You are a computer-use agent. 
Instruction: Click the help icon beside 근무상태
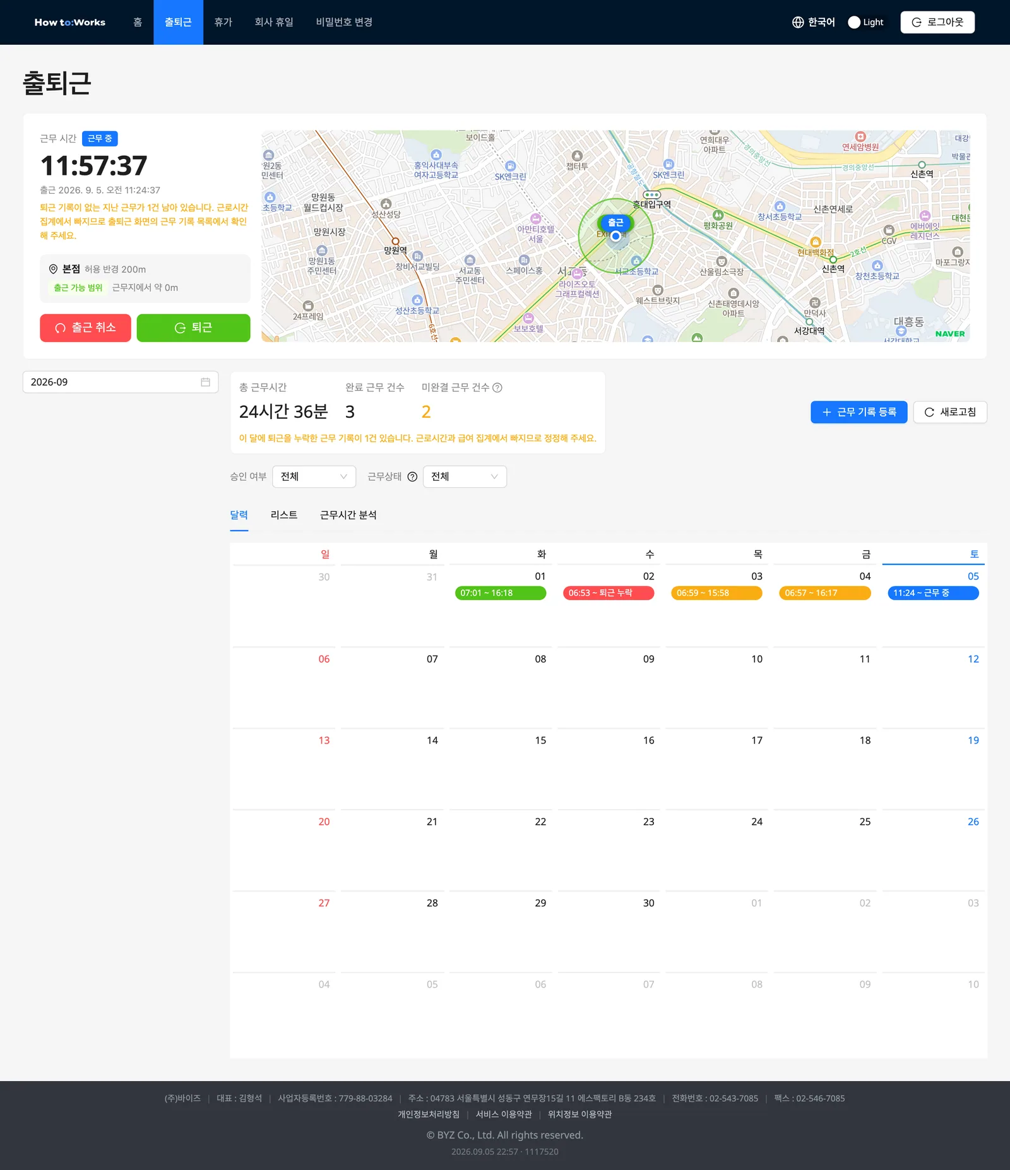[x=412, y=476]
